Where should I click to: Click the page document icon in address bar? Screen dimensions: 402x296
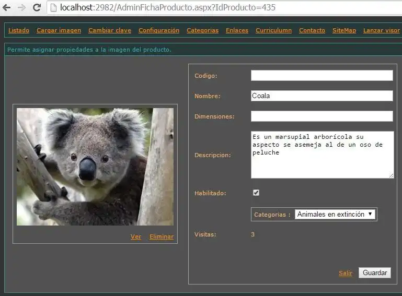[53, 8]
